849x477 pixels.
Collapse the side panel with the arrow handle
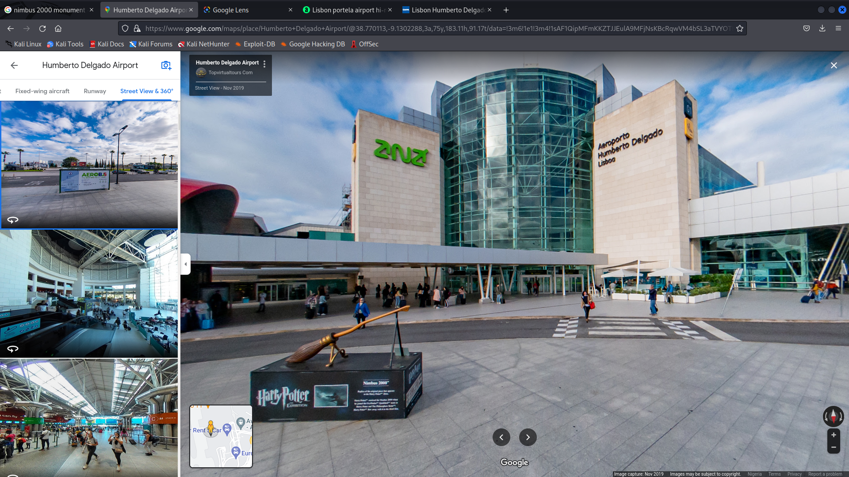(186, 264)
